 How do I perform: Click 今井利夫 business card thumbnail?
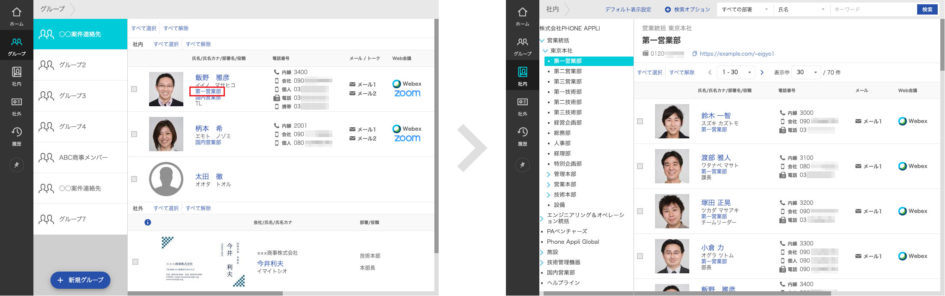pyautogui.click(x=203, y=262)
